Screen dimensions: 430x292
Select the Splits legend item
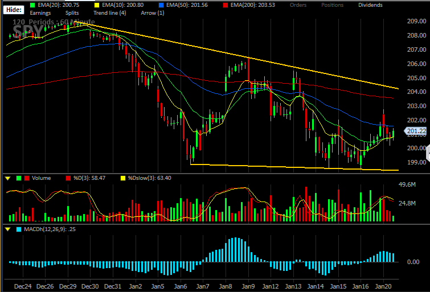click(72, 13)
